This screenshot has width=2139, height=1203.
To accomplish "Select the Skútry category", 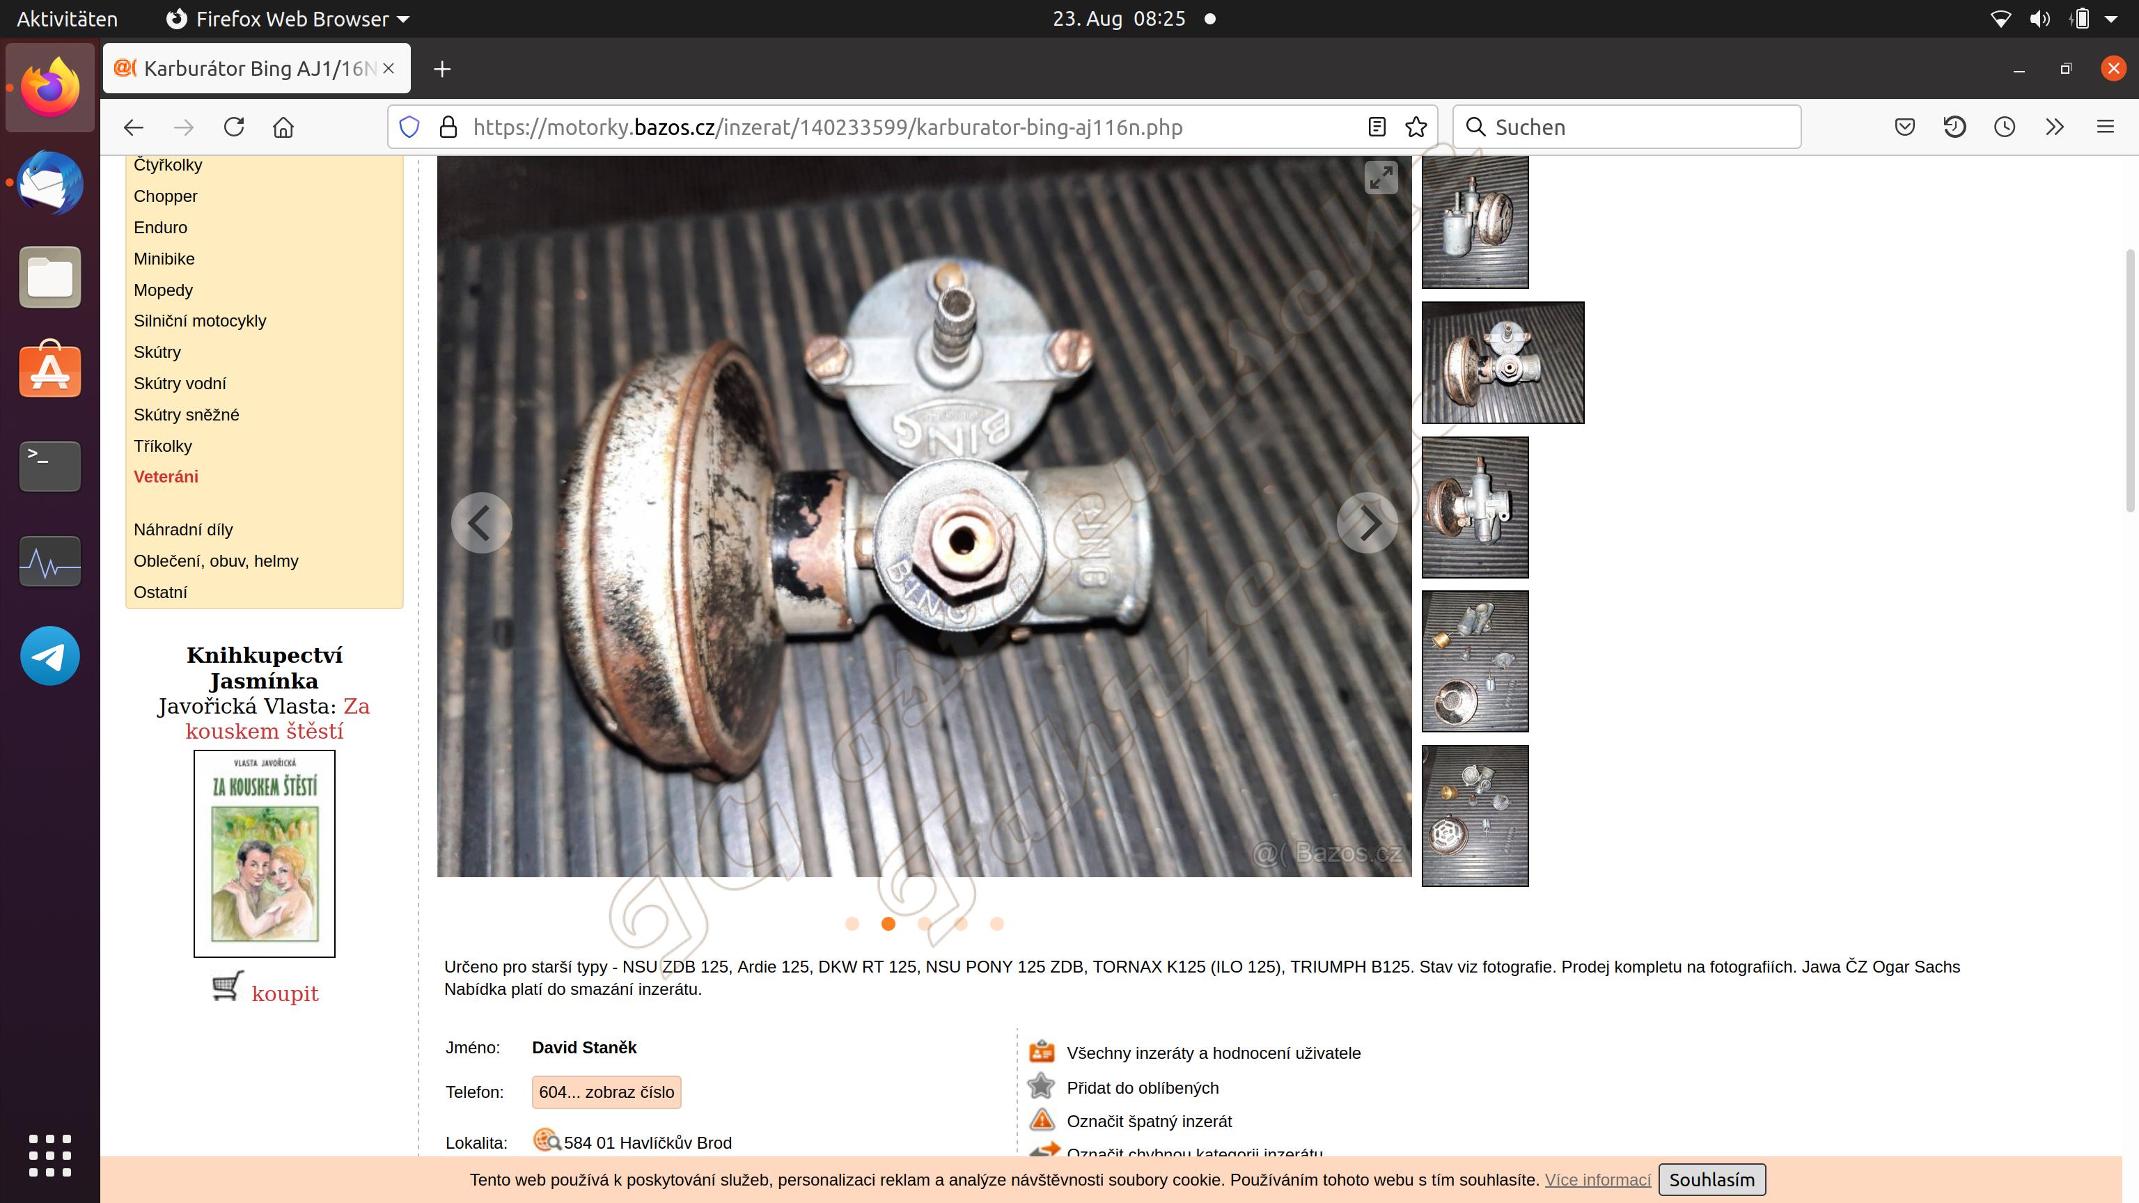I will coord(157,352).
